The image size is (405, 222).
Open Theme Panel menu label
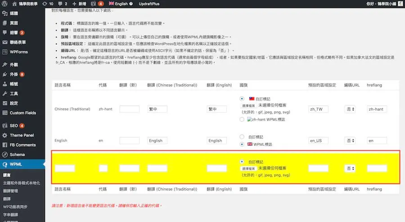coord(22,135)
